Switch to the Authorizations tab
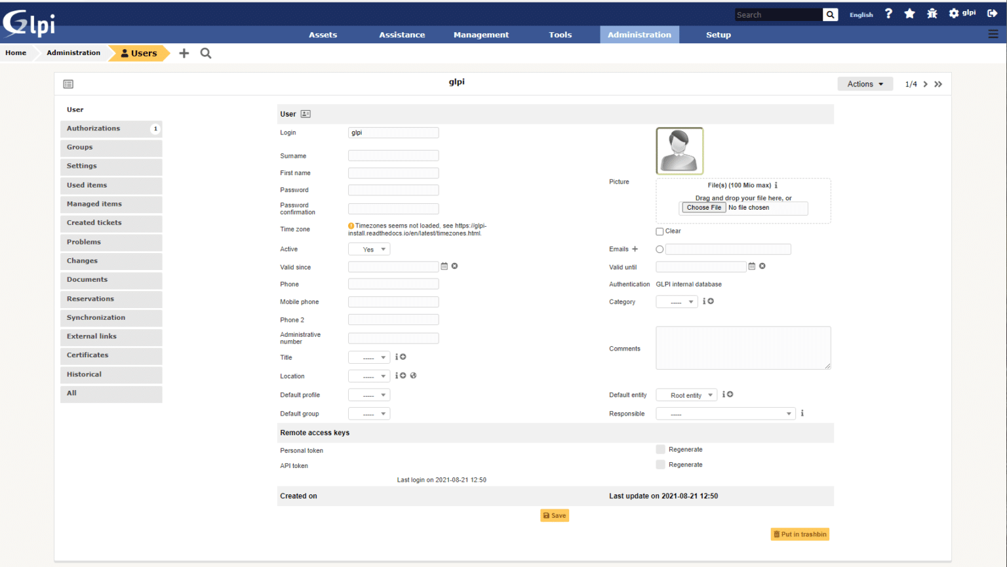 tap(111, 128)
